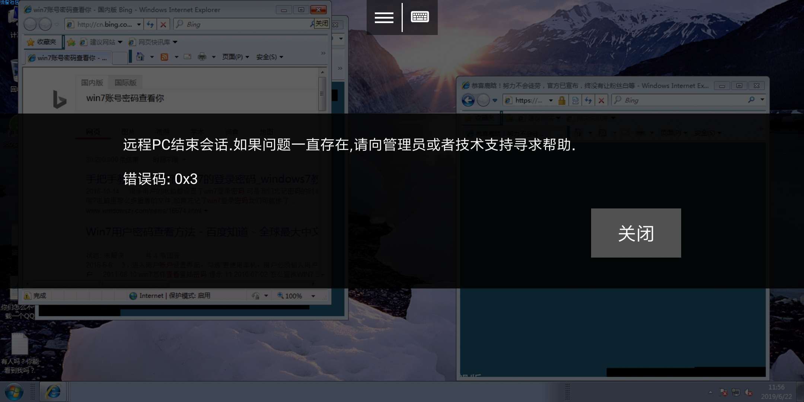804x402 pixels.
Task: Click the https:// address field in the right IE window
Action: [529, 100]
